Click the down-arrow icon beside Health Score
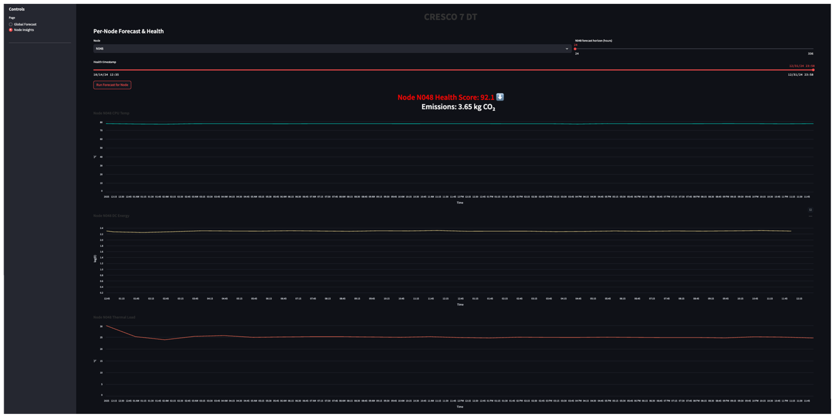Screen dimensions: 834x417 coord(500,97)
